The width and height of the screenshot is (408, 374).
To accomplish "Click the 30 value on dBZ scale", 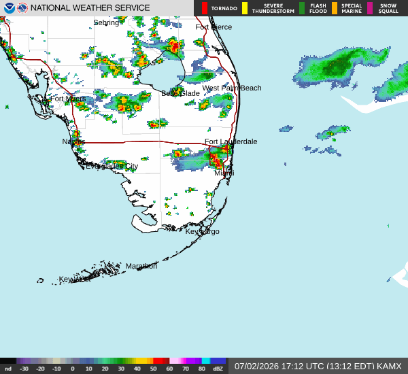I will coord(121,369).
